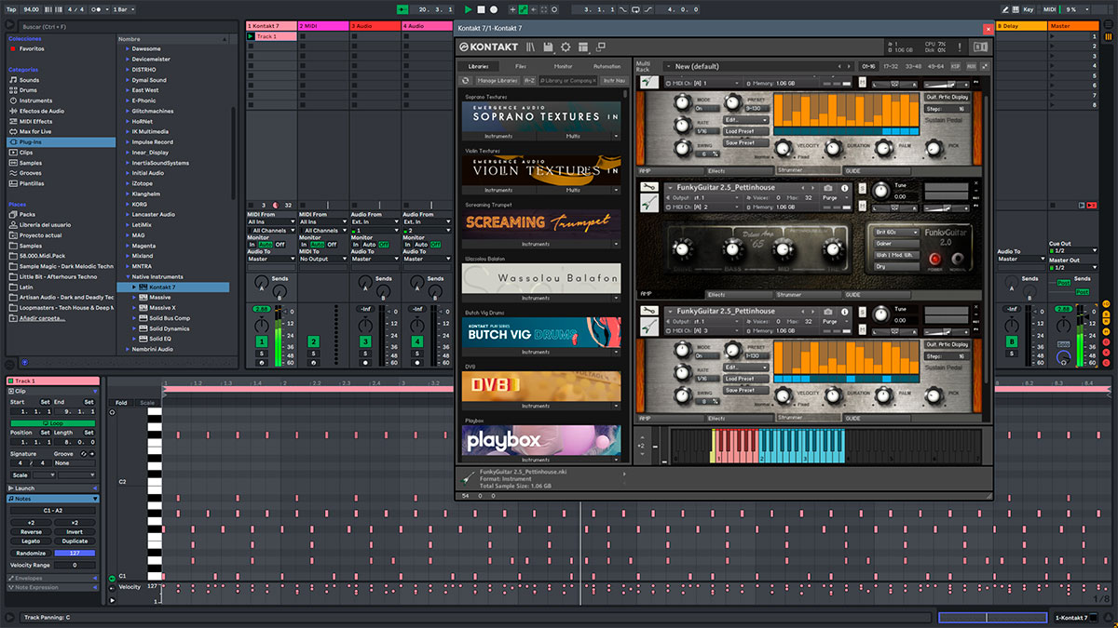Open Kontakt settings gear icon

click(566, 47)
